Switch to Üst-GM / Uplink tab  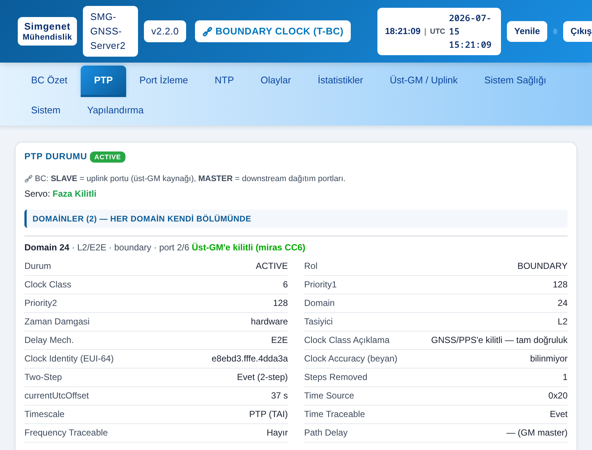point(424,80)
